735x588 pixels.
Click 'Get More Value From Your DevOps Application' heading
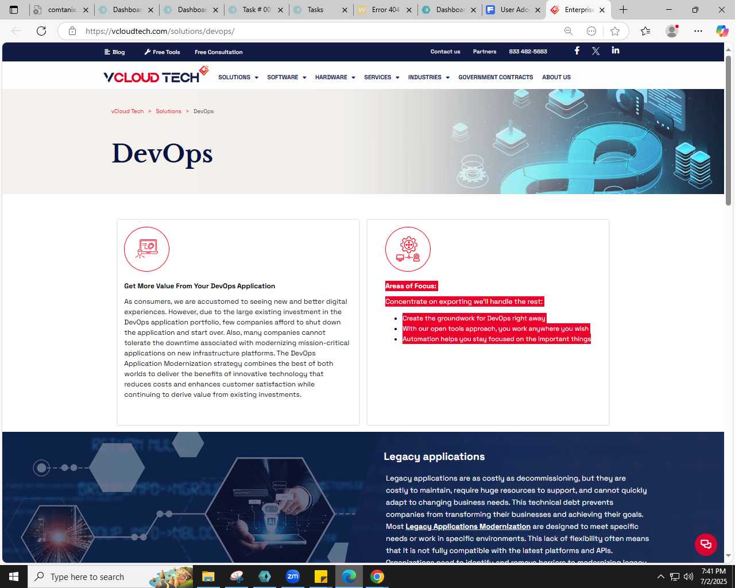(x=199, y=286)
